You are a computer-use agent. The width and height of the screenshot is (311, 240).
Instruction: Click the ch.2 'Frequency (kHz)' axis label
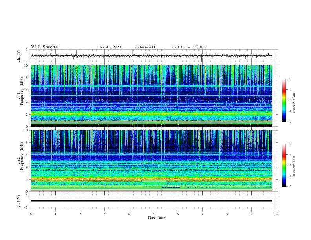22,156
